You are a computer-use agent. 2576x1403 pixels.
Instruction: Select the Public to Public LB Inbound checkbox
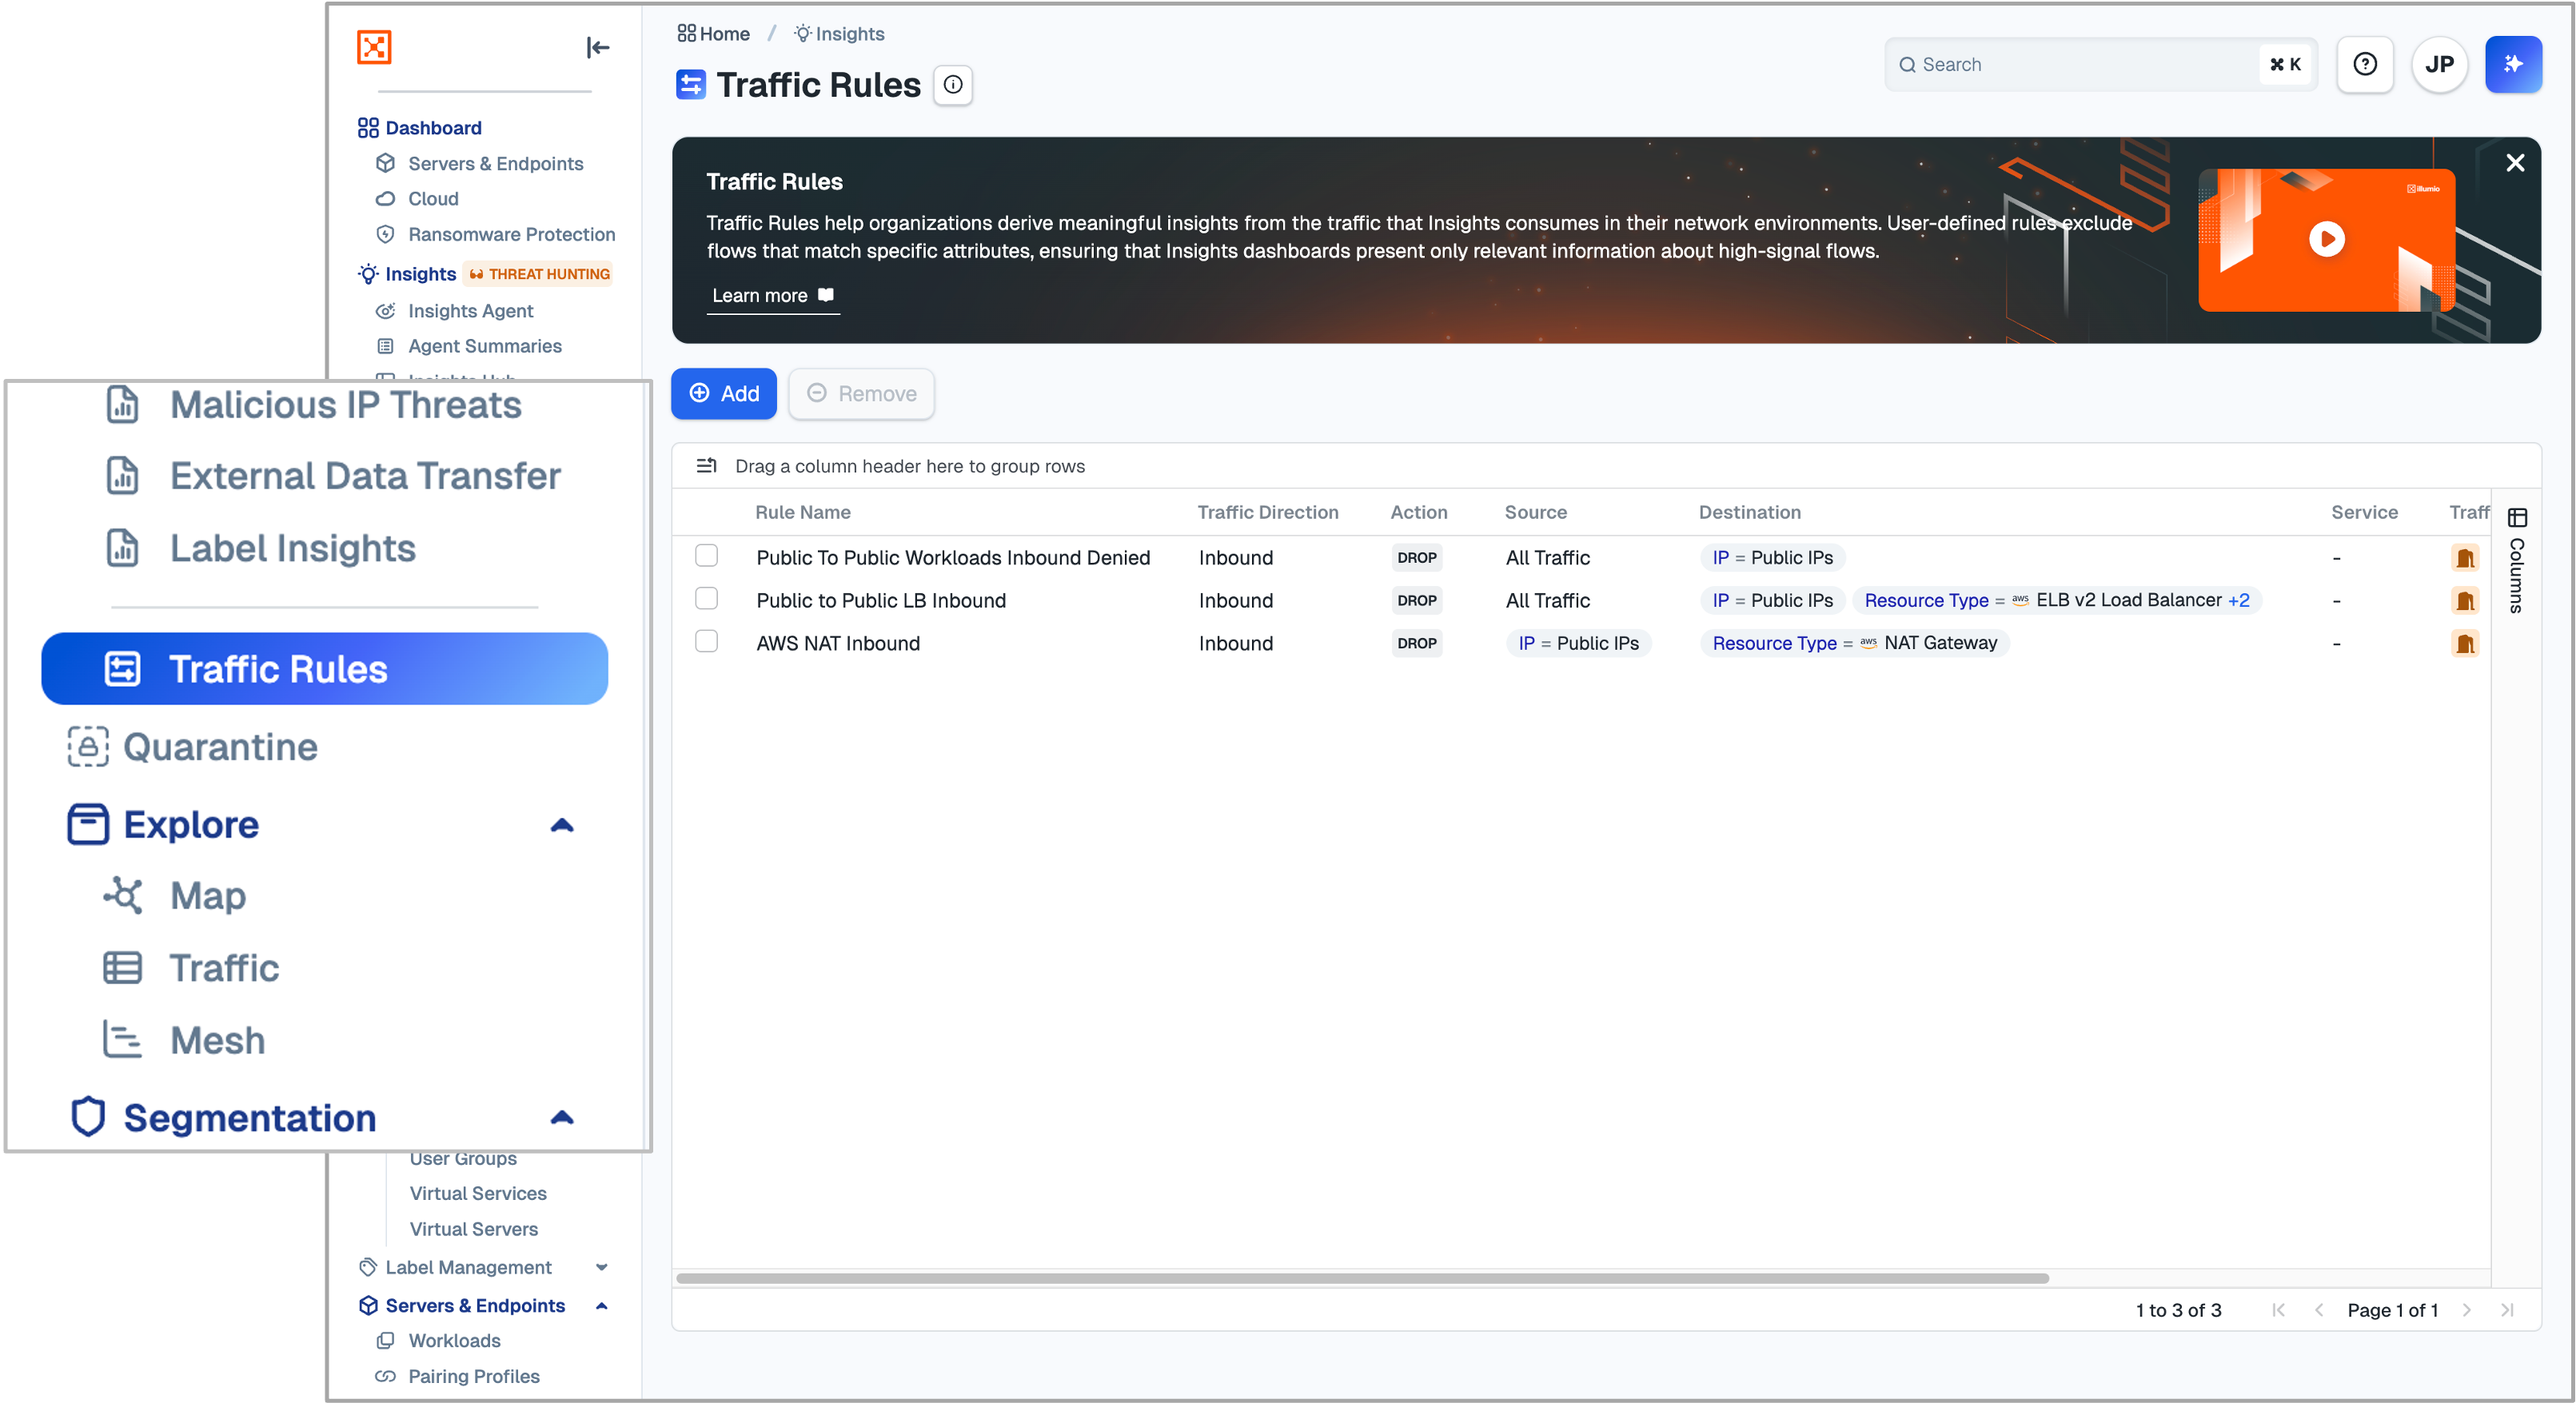coord(706,599)
